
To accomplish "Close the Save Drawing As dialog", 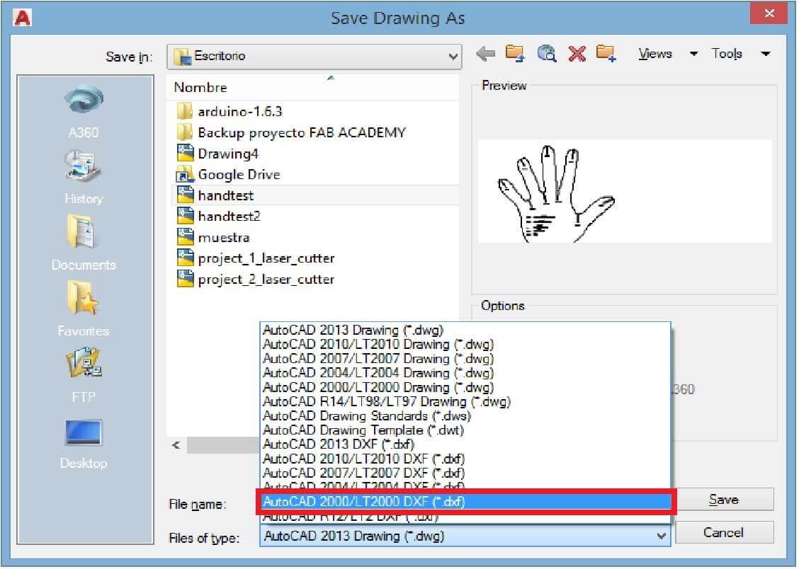I will pos(769,13).
